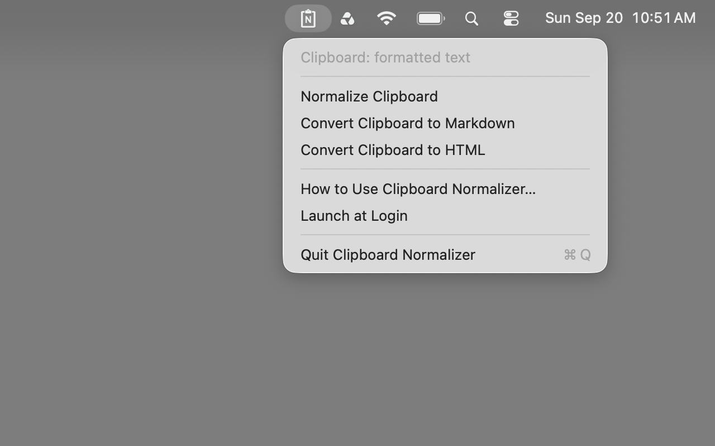This screenshot has height=446, width=715.
Task: Click the battery status icon
Action: click(x=431, y=18)
